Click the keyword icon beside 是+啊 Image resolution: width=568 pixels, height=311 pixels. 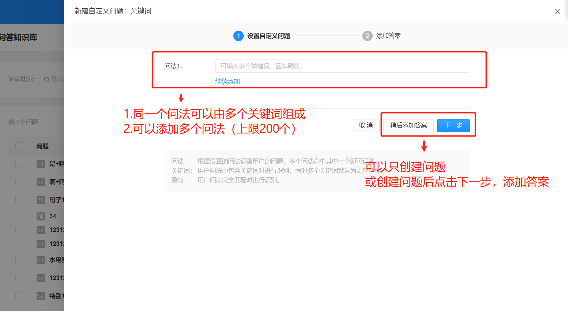[x=40, y=164]
